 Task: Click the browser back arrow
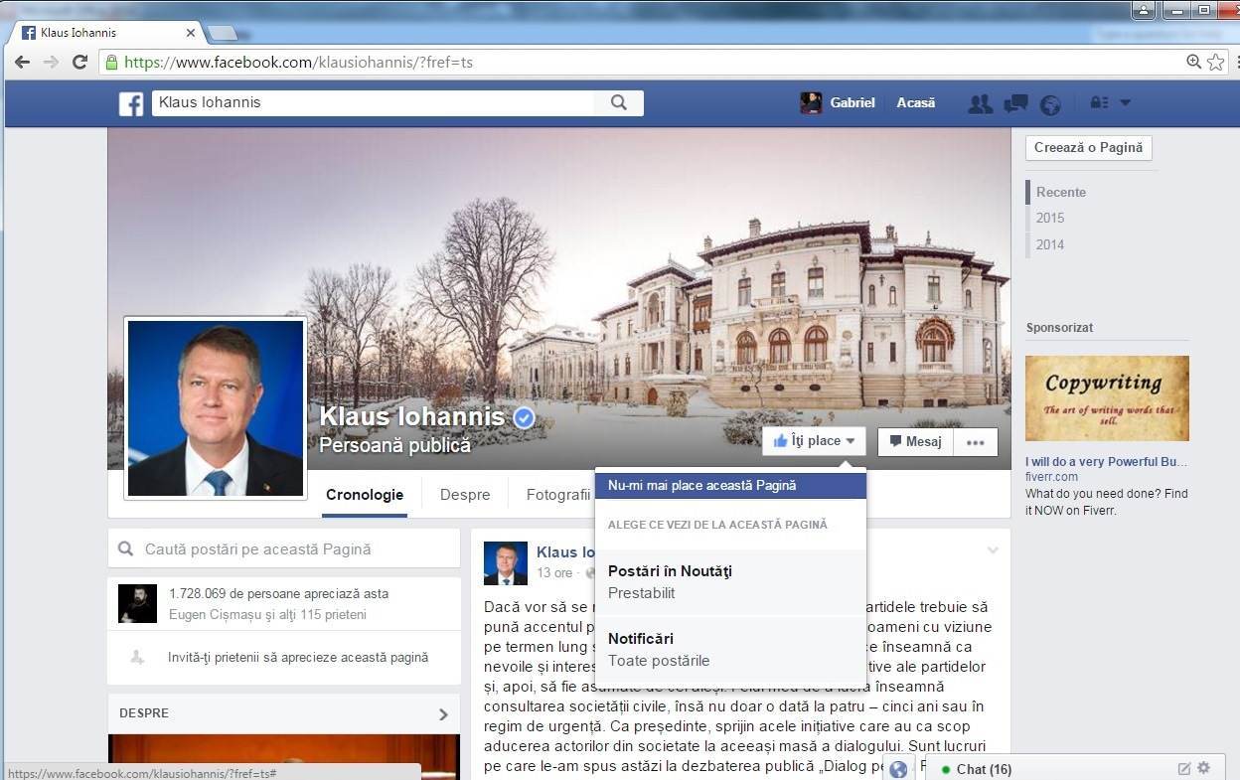[x=22, y=62]
